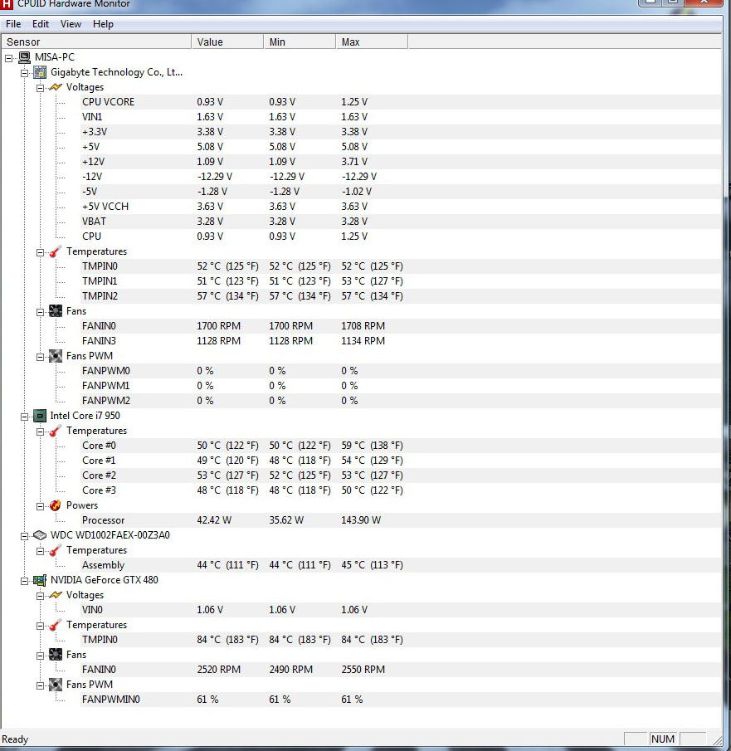Select the FANPWM1 row
This screenshot has width=731, height=751.
(x=401, y=386)
